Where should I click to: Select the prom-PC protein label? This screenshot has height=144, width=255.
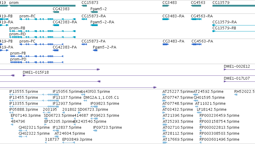coord(27,41)
